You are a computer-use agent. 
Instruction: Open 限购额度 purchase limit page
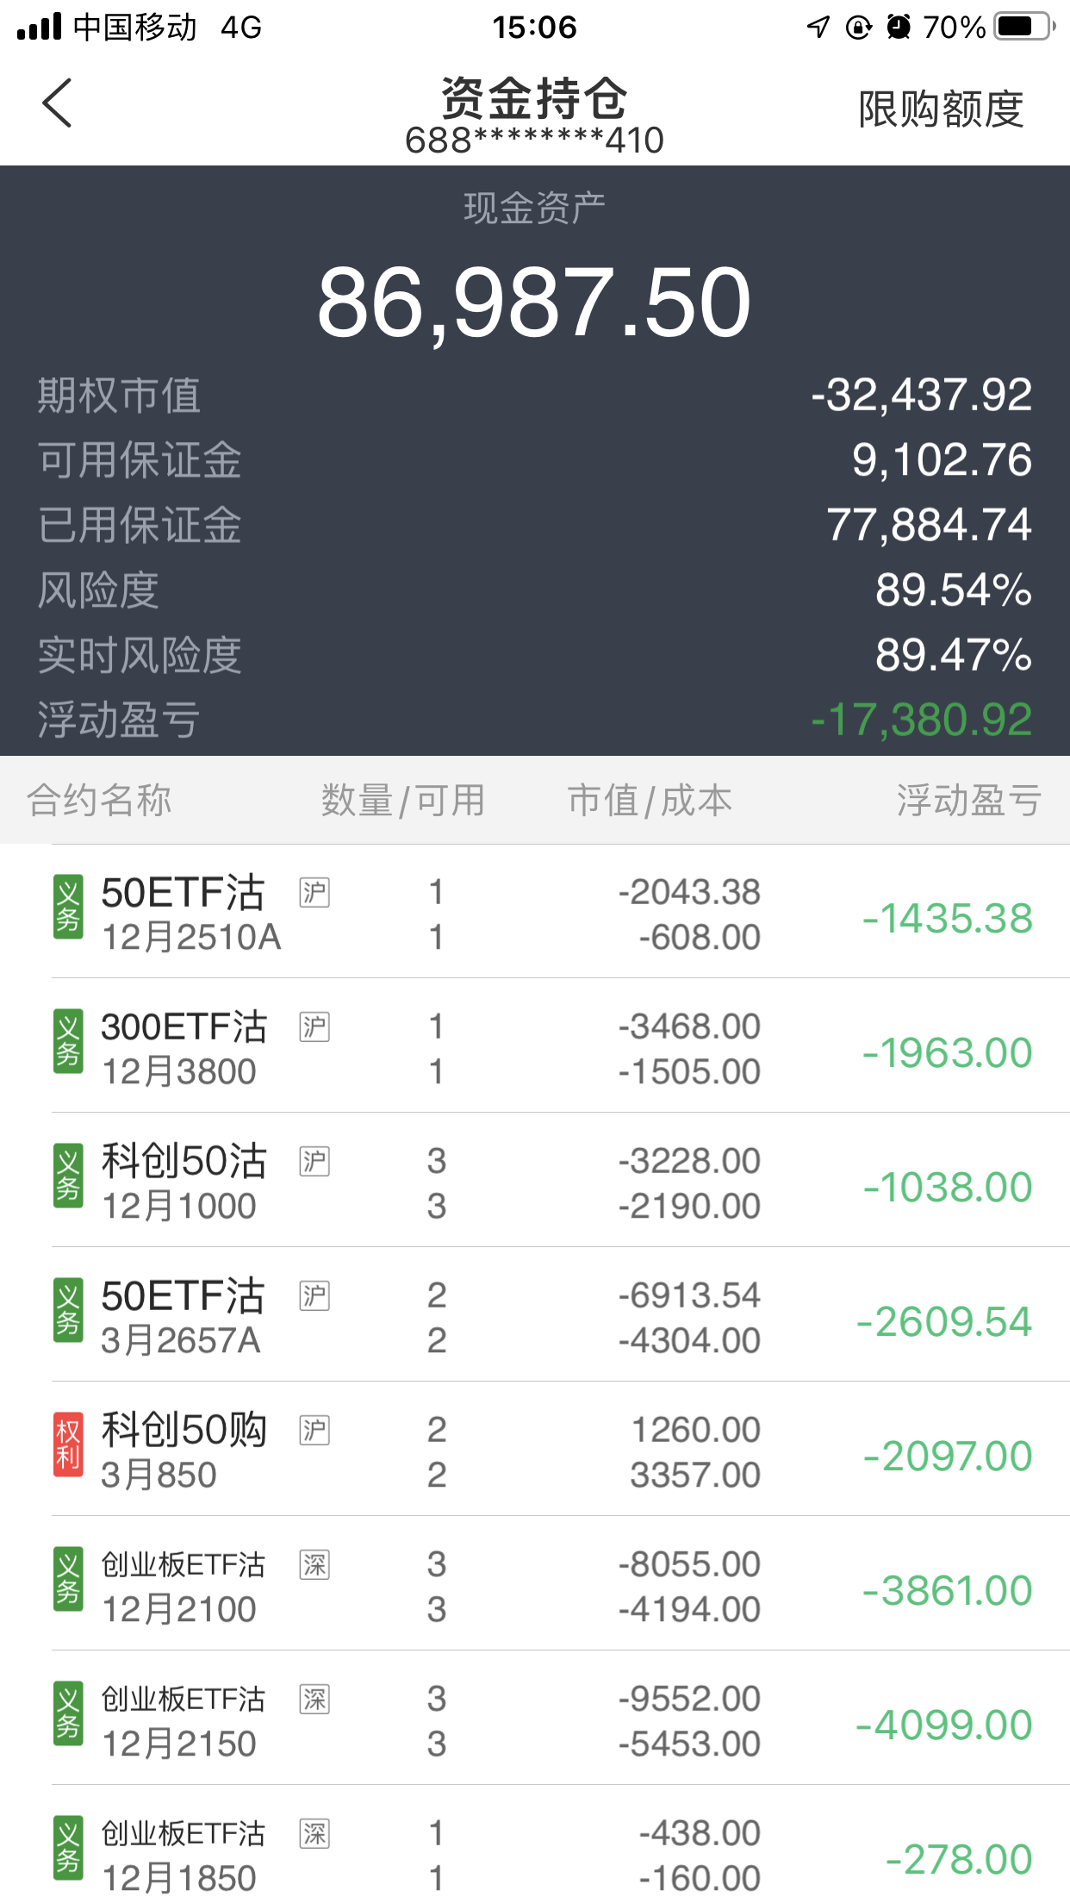click(941, 109)
